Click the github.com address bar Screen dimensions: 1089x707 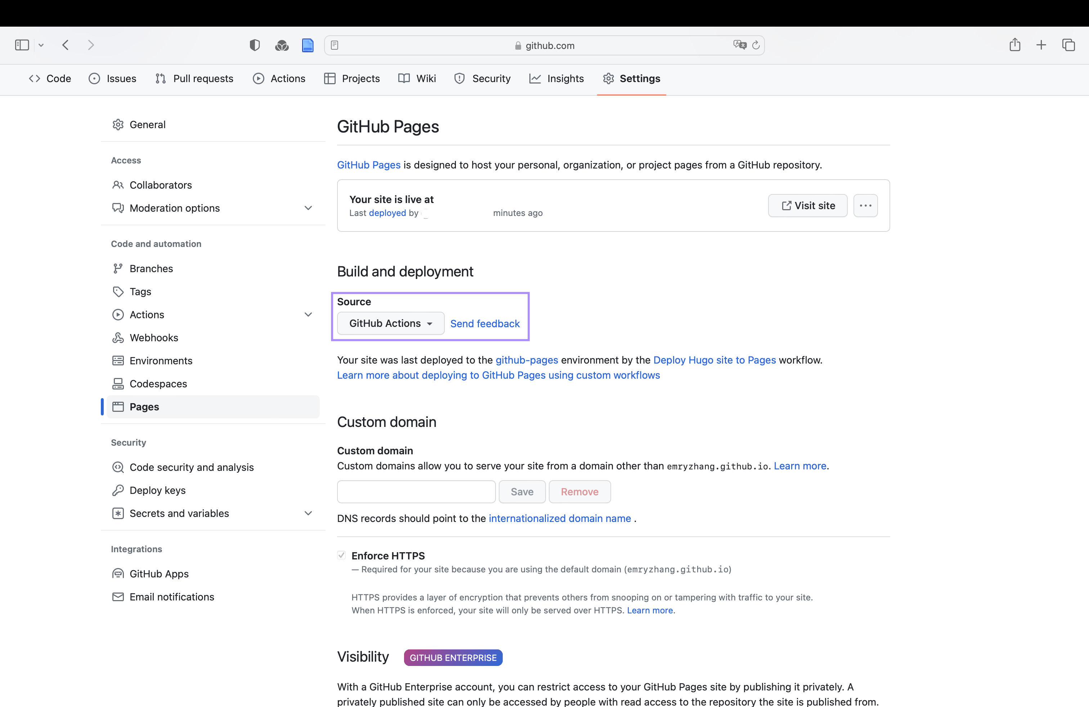(x=544, y=45)
